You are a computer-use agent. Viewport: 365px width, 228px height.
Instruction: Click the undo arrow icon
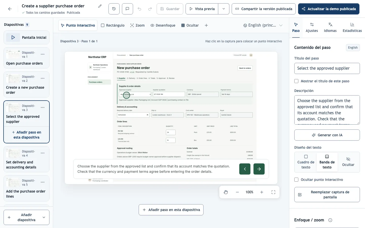(139, 9)
